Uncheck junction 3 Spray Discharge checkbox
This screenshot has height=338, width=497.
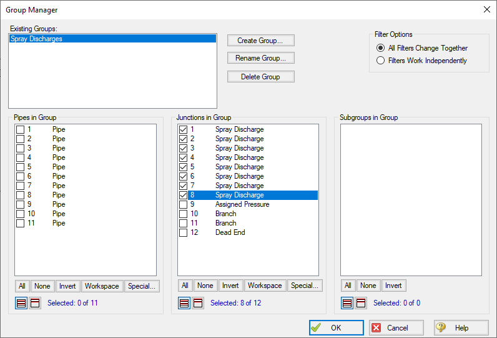point(183,148)
